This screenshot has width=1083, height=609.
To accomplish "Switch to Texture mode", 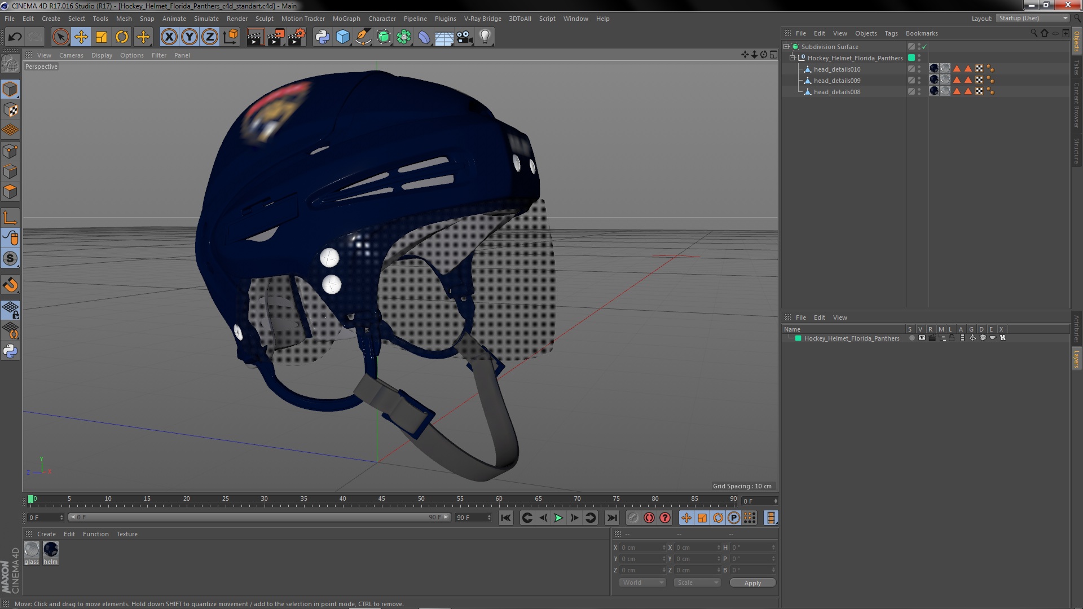I will tap(10, 110).
